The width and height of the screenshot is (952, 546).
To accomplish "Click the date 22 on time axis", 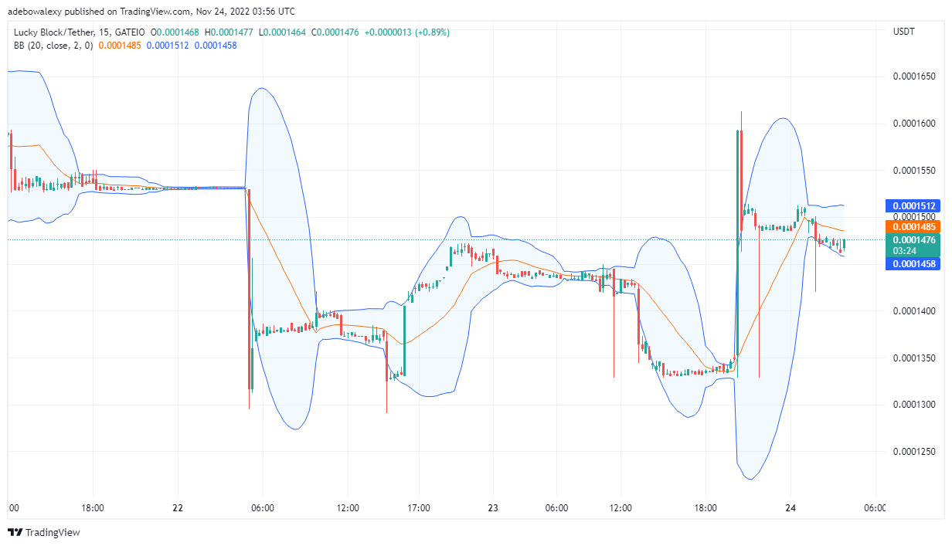I will click(178, 508).
